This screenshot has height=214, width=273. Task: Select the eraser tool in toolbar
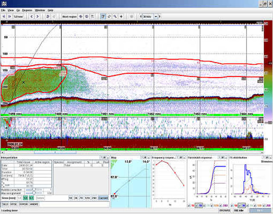tap(109, 16)
